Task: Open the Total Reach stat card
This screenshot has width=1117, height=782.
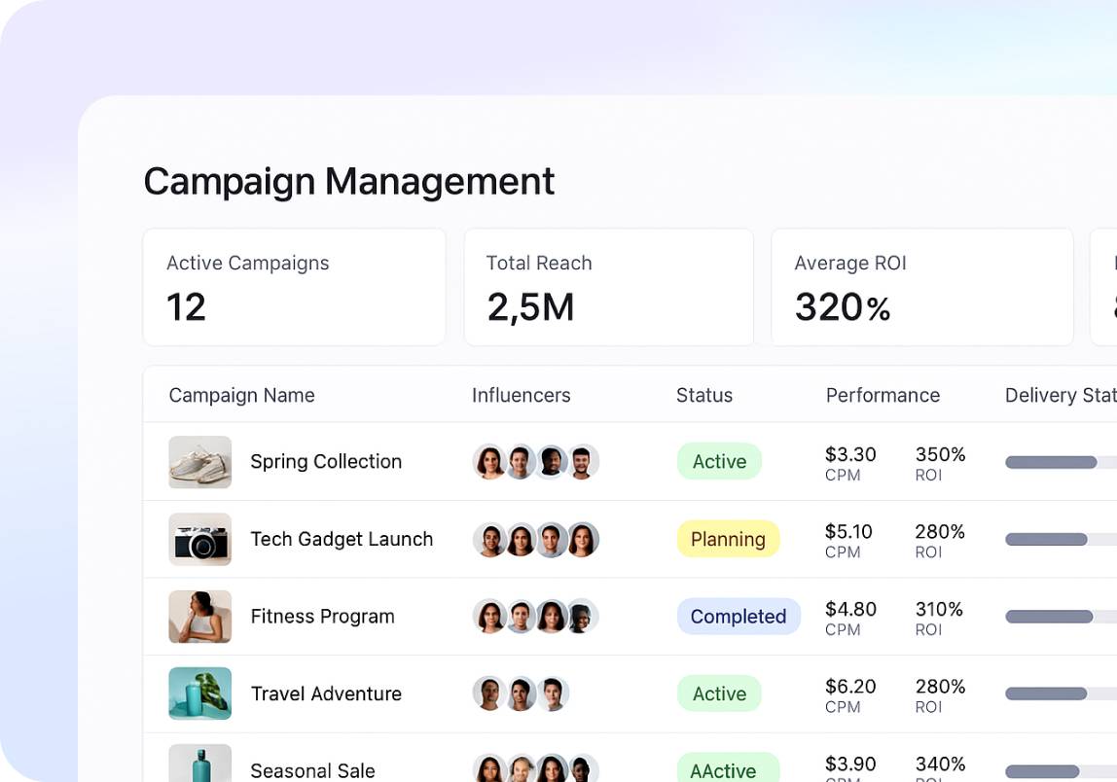Action: click(608, 287)
